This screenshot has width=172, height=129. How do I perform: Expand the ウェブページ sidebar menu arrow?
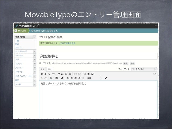click(35, 51)
